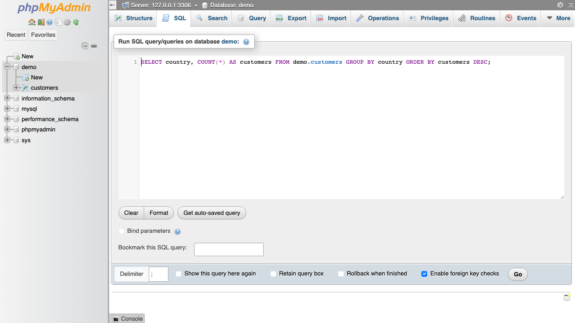Open the Events tab
Viewport: 575px width, 323px height.
point(521,18)
